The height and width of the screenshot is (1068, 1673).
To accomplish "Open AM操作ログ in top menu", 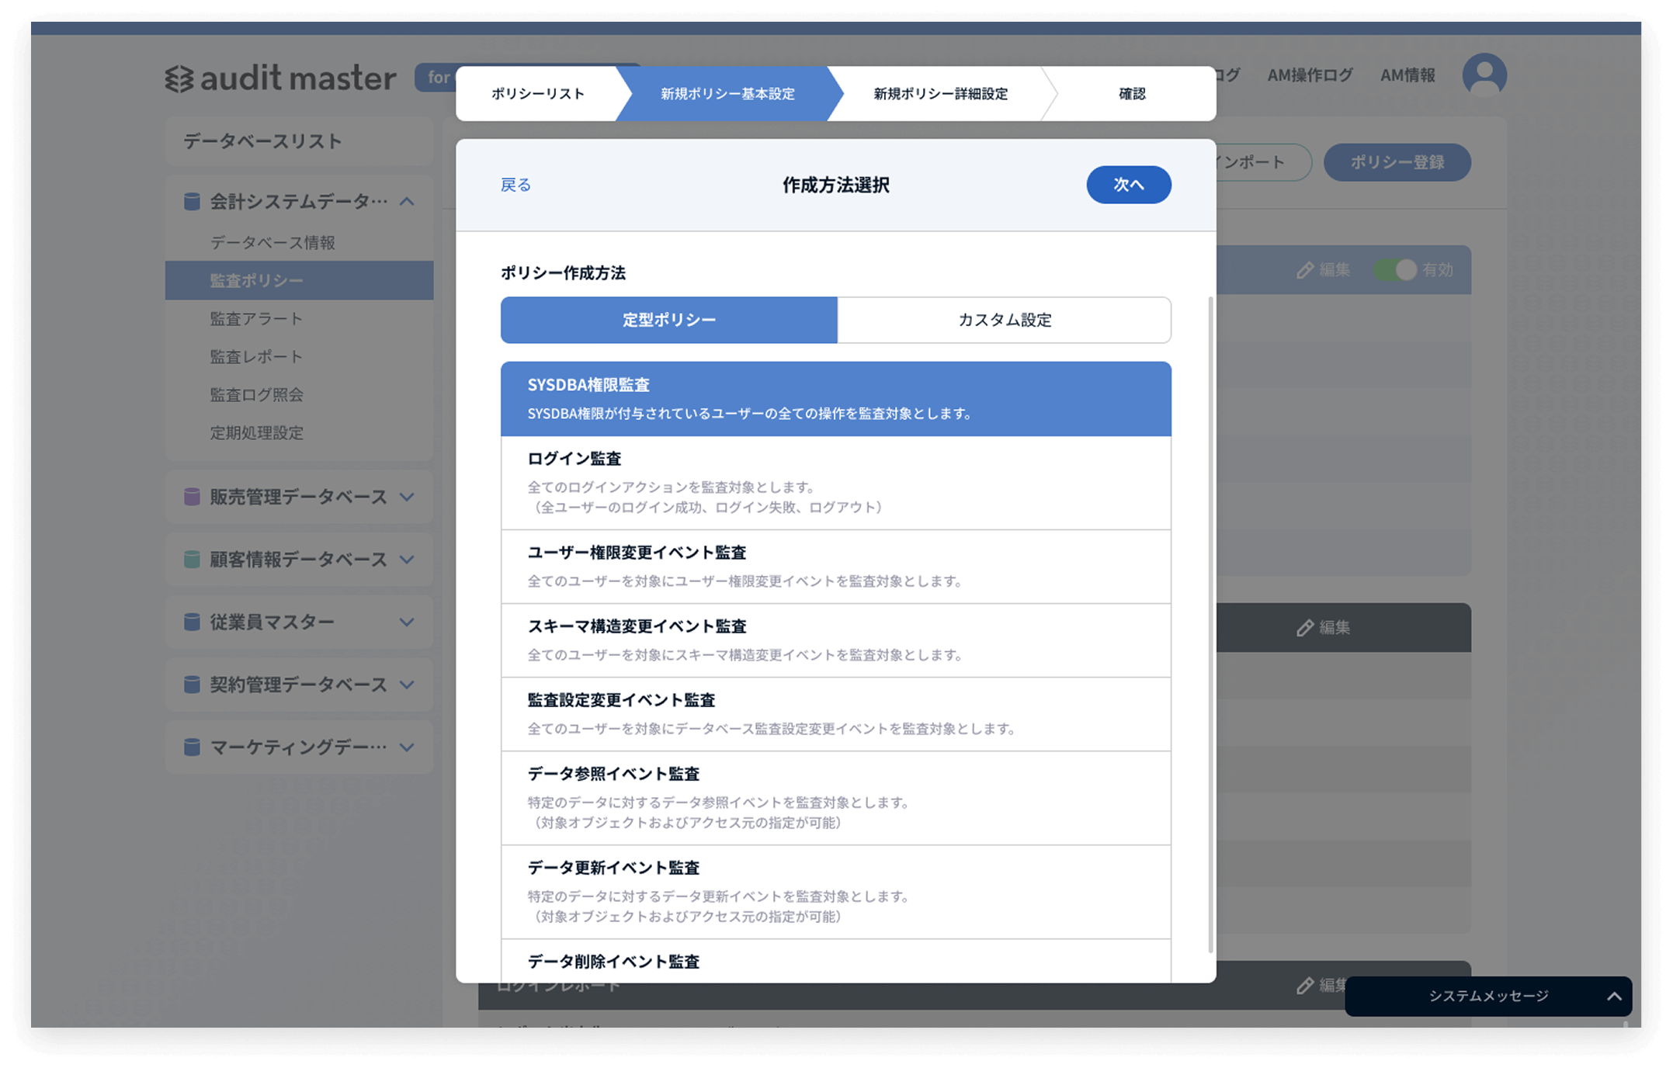I will [x=1309, y=75].
